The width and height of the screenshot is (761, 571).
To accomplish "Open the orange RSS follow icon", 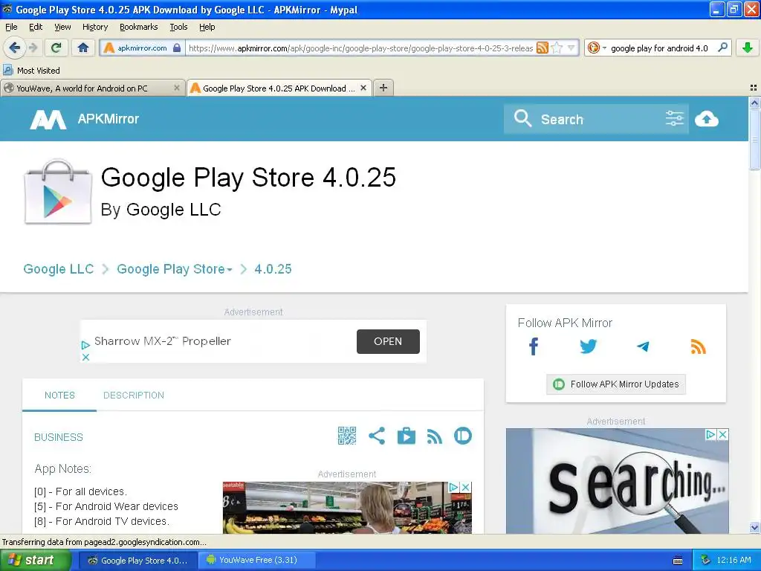I will pyautogui.click(x=698, y=346).
